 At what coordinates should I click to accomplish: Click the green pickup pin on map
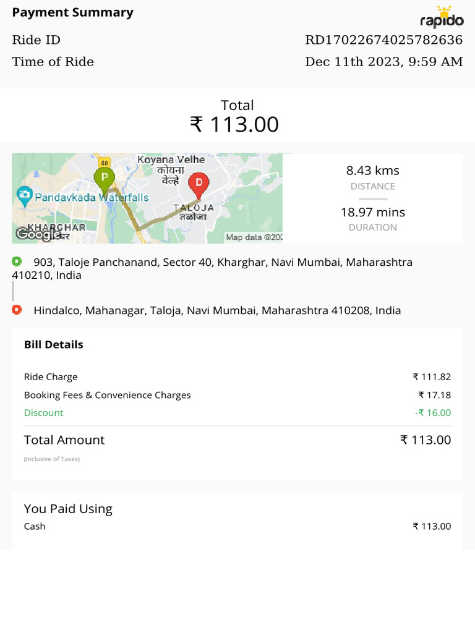click(104, 177)
